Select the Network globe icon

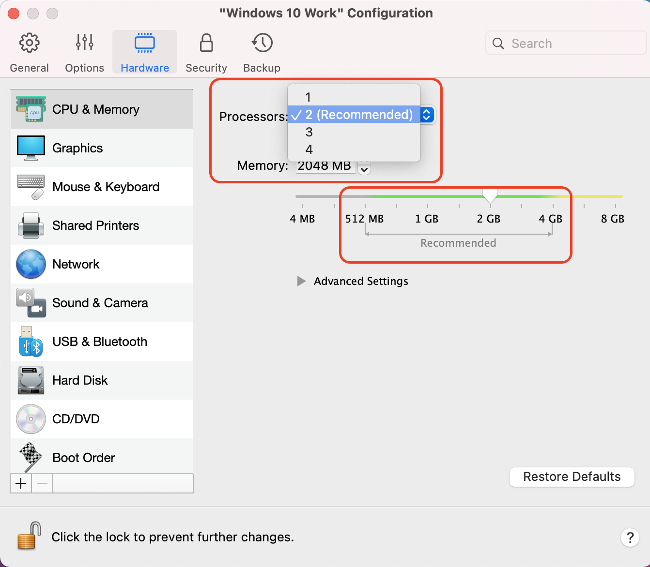click(x=31, y=264)
